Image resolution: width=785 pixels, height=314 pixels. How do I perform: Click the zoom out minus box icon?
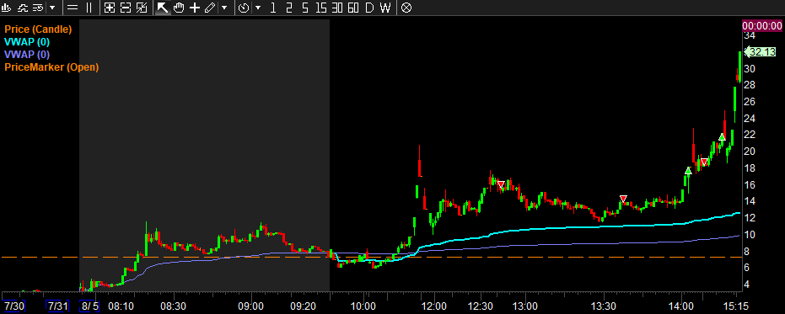(126, 8)
